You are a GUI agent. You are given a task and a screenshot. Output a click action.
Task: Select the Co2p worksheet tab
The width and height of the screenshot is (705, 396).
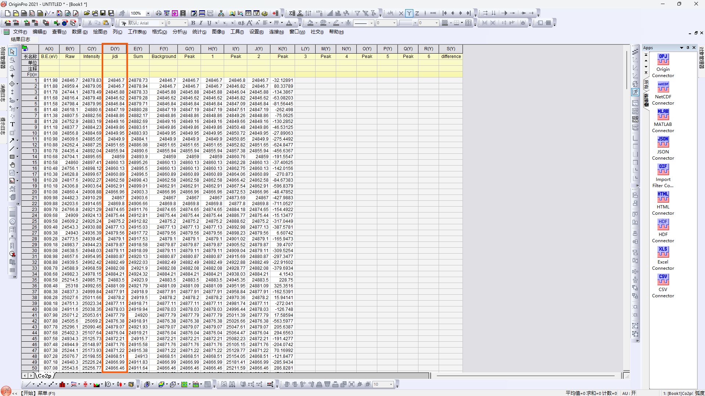(44, 376)
